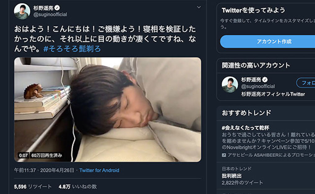Click 杉野遥亮 name in tweet header

coord(43,8)
